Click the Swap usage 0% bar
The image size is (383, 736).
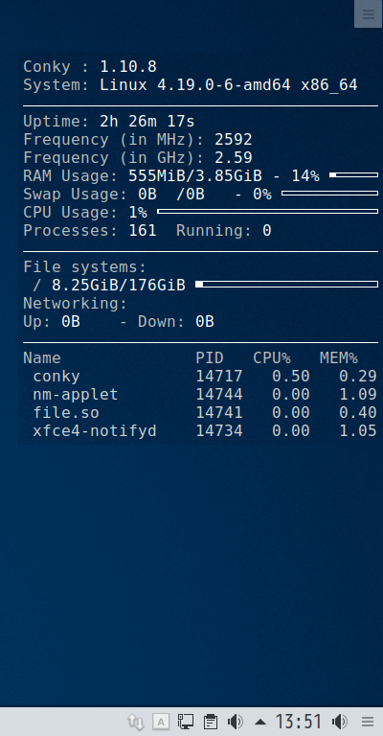[x=329, y=193]
